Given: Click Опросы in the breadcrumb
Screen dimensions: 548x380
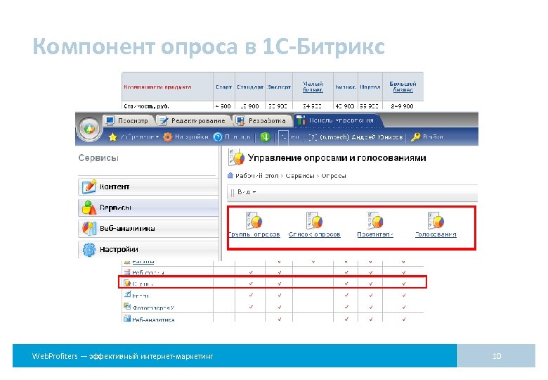Looking at the screenshot, I should (334, 176).
